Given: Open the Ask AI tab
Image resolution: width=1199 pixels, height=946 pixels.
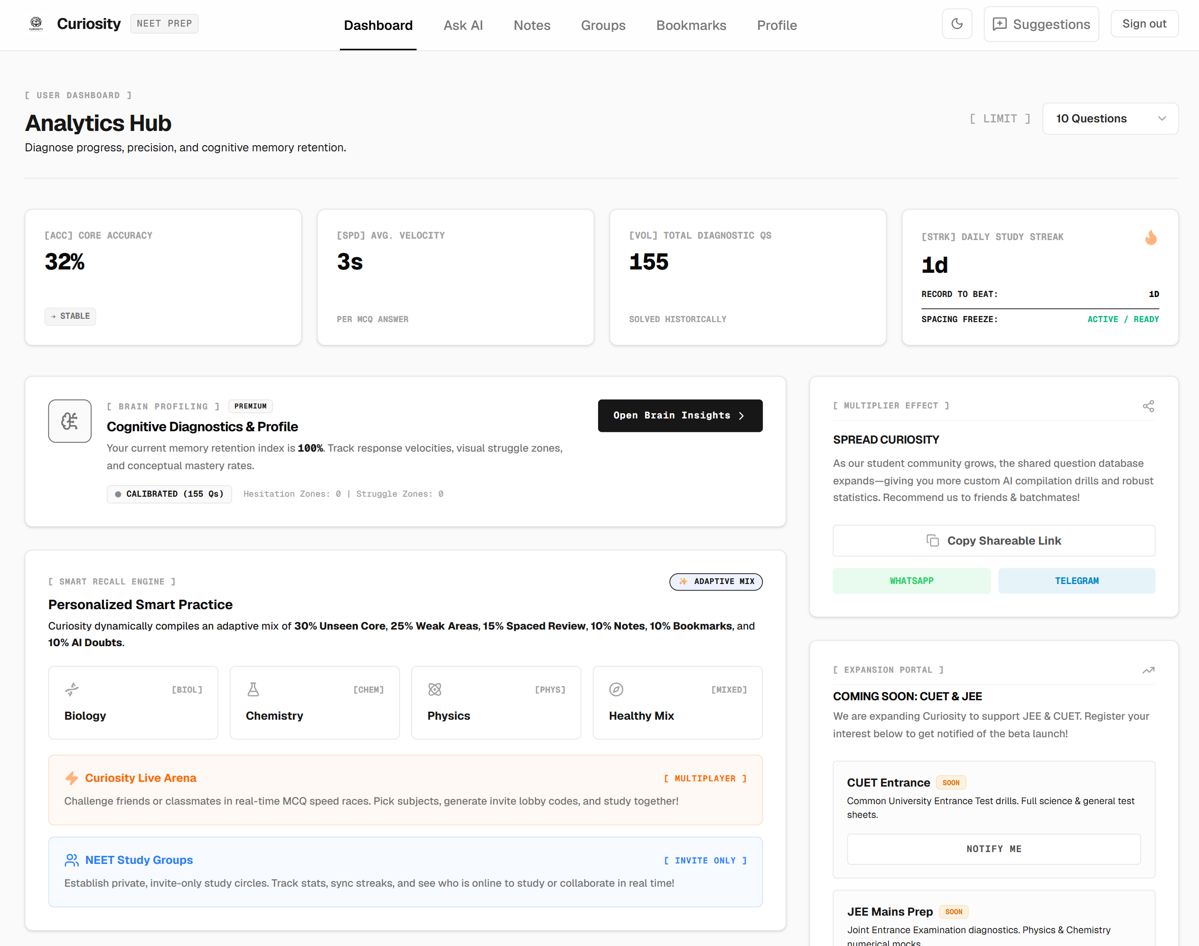Looking at the screenshot, I should point(463,26).
